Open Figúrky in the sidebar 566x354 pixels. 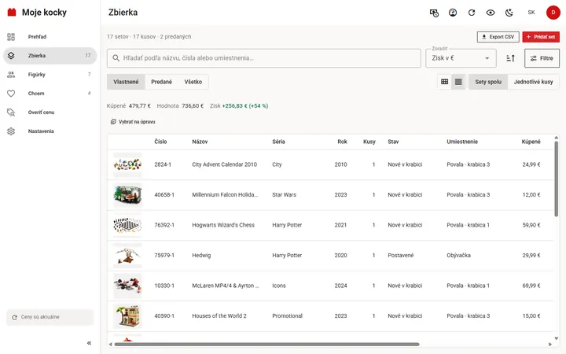(50, 75)
